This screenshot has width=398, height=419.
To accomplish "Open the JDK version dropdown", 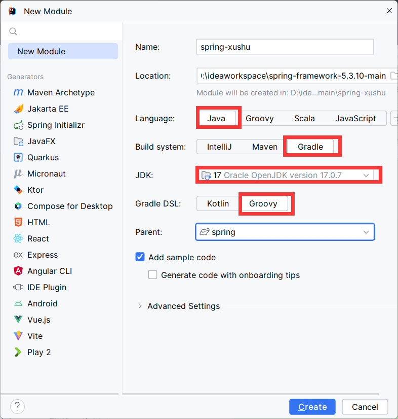I will [x=285, y=175].
